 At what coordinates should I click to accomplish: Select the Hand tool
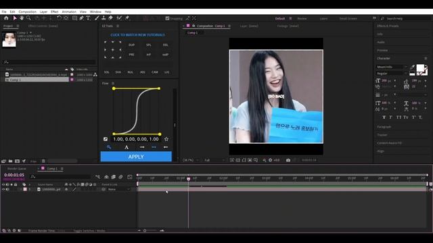(22, 18)
